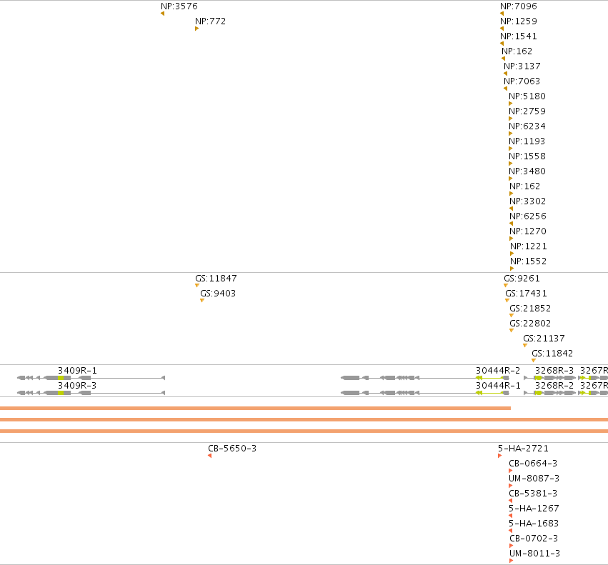Select the CB-5381-3 feature
608x565 pixels.
[533, 494]
